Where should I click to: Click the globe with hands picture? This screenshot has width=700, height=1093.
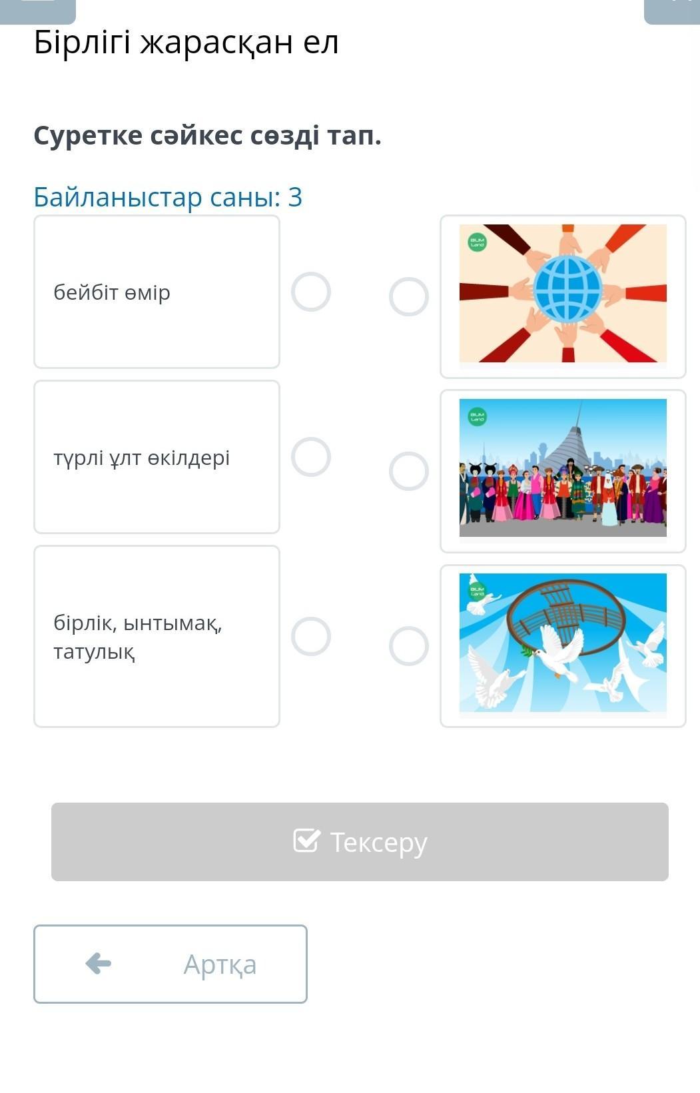point(563,294)
